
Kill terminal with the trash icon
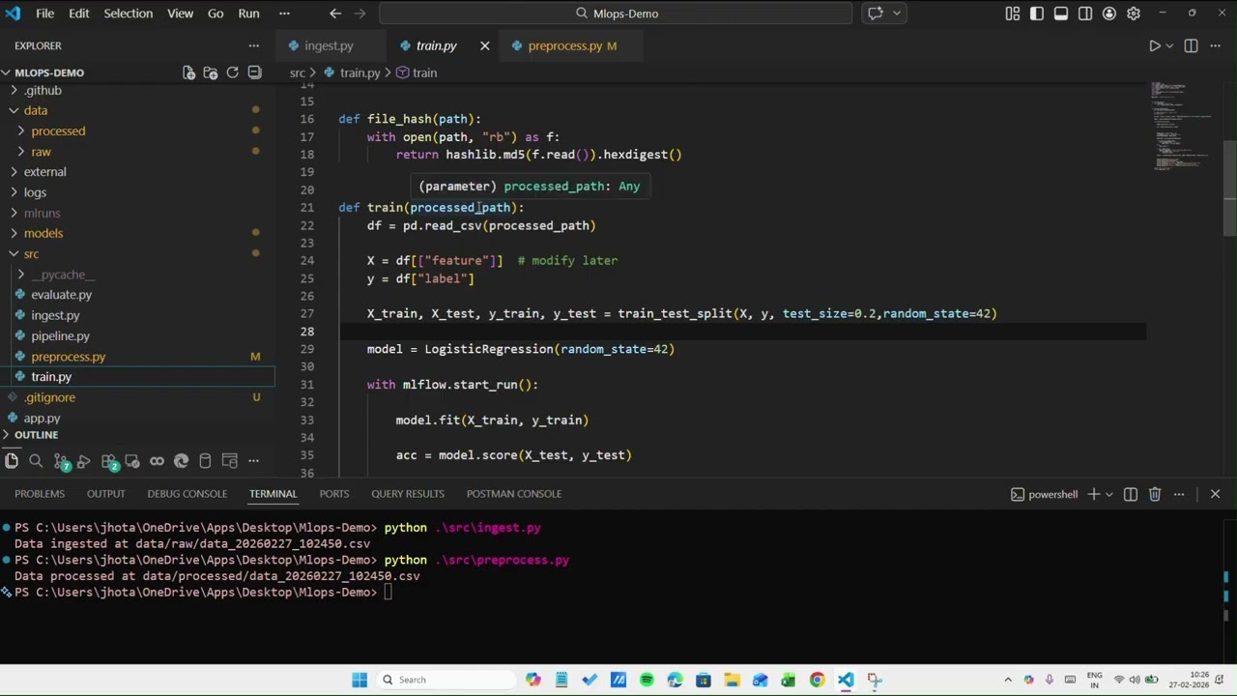[1154, 494]
